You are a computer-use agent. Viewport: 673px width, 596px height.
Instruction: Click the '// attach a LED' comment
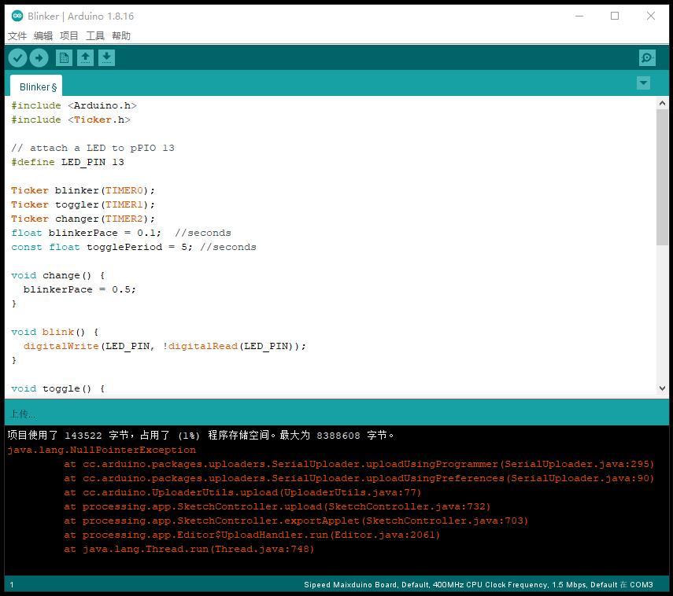click(x=93, y=148)
